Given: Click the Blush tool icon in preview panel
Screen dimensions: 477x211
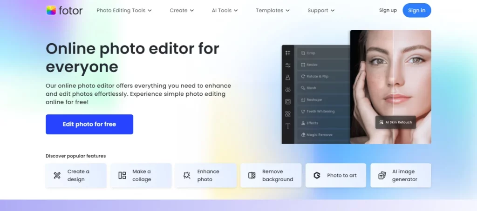Looking at the screenshot, I should coord(303,88).
